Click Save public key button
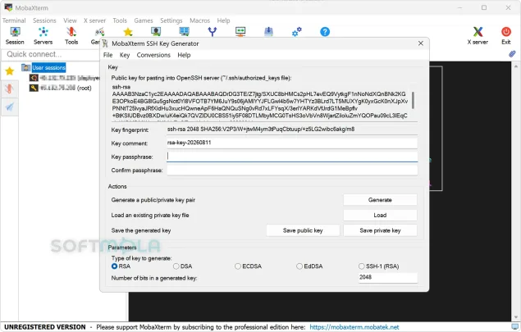The width and height of the screenshot is (521, 332). (x=303, y=230)
